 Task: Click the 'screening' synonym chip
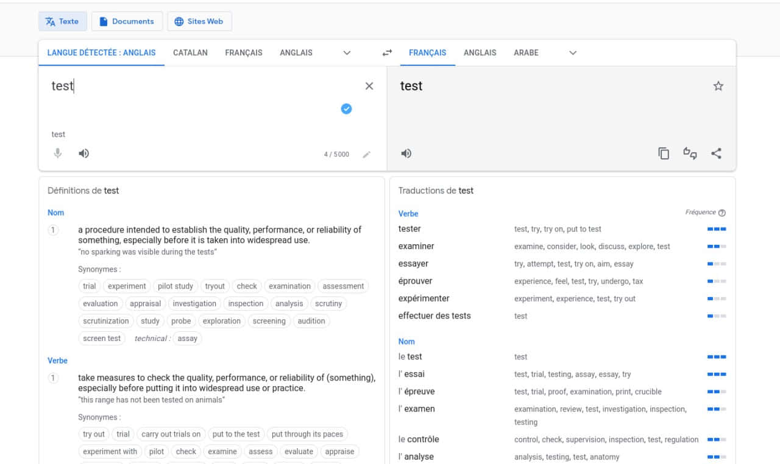pyautogui.click(x=269, y=321)
